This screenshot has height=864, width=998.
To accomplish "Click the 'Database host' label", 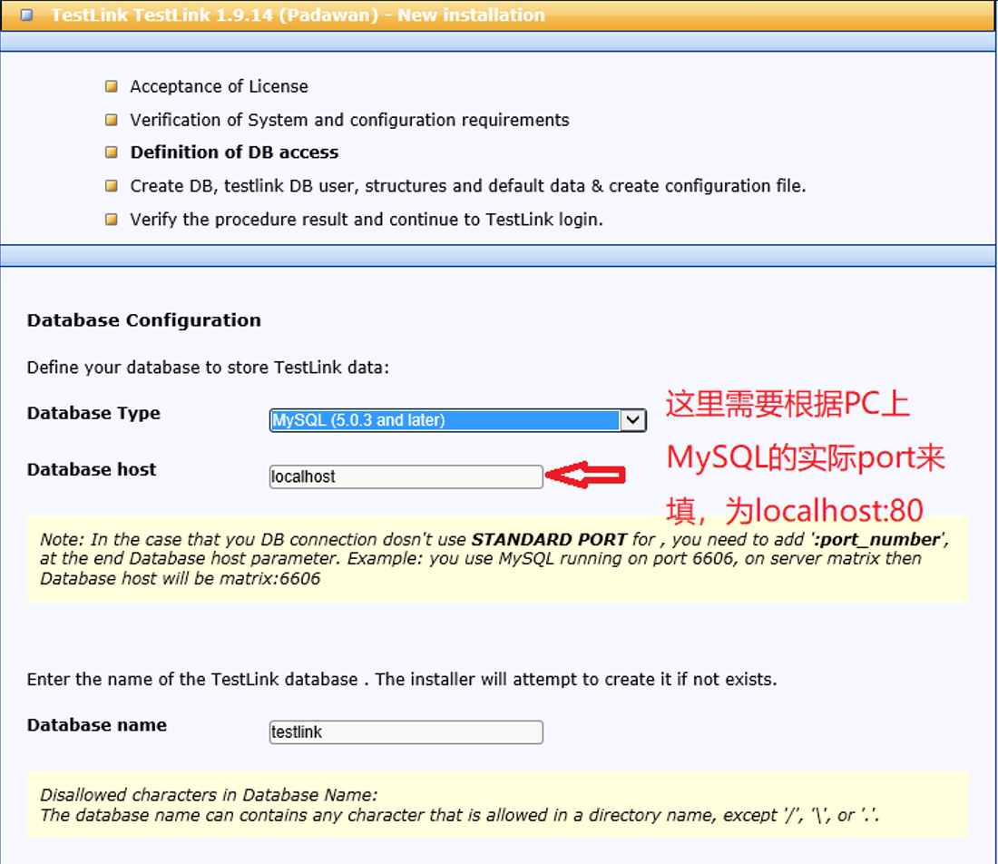I will point(92,470).
